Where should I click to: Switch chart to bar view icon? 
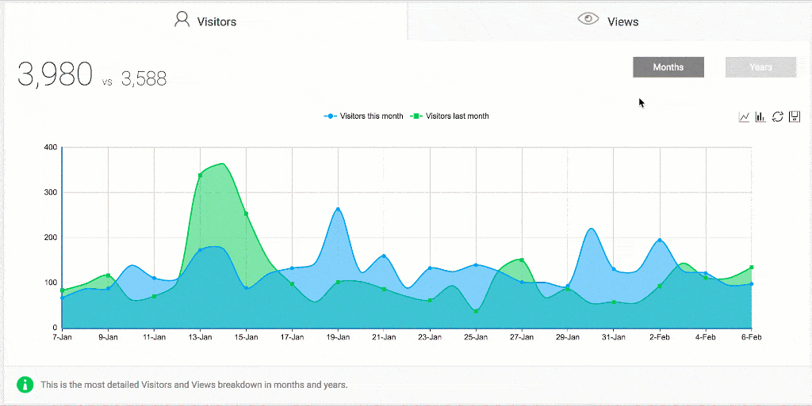pyautogui.click(x=760, y=117)
